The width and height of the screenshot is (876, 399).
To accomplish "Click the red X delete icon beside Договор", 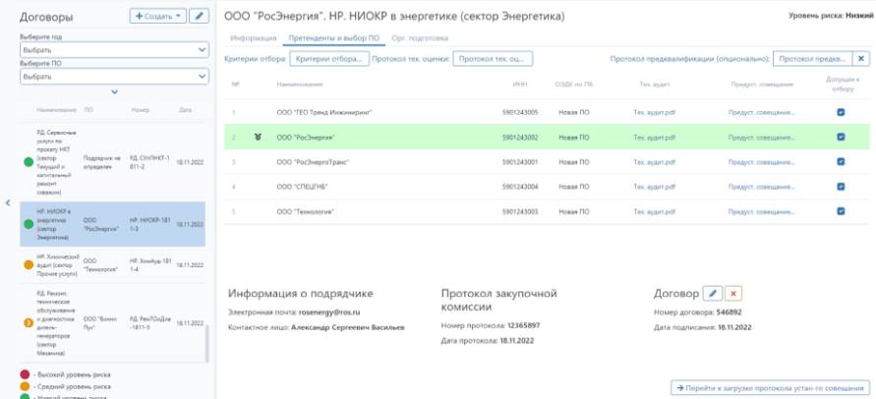I will tap(733, 293).
